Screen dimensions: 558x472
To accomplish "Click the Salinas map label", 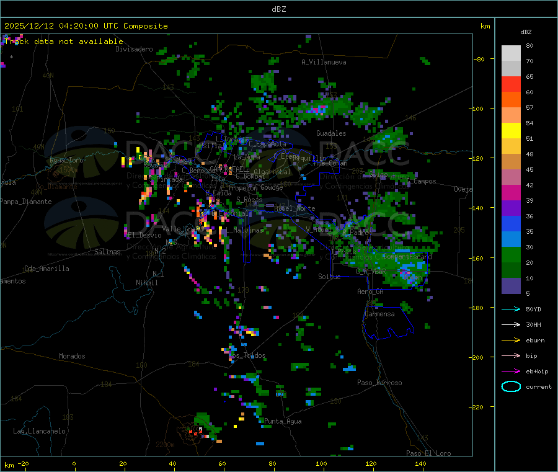I will click(x=107, y=252).
